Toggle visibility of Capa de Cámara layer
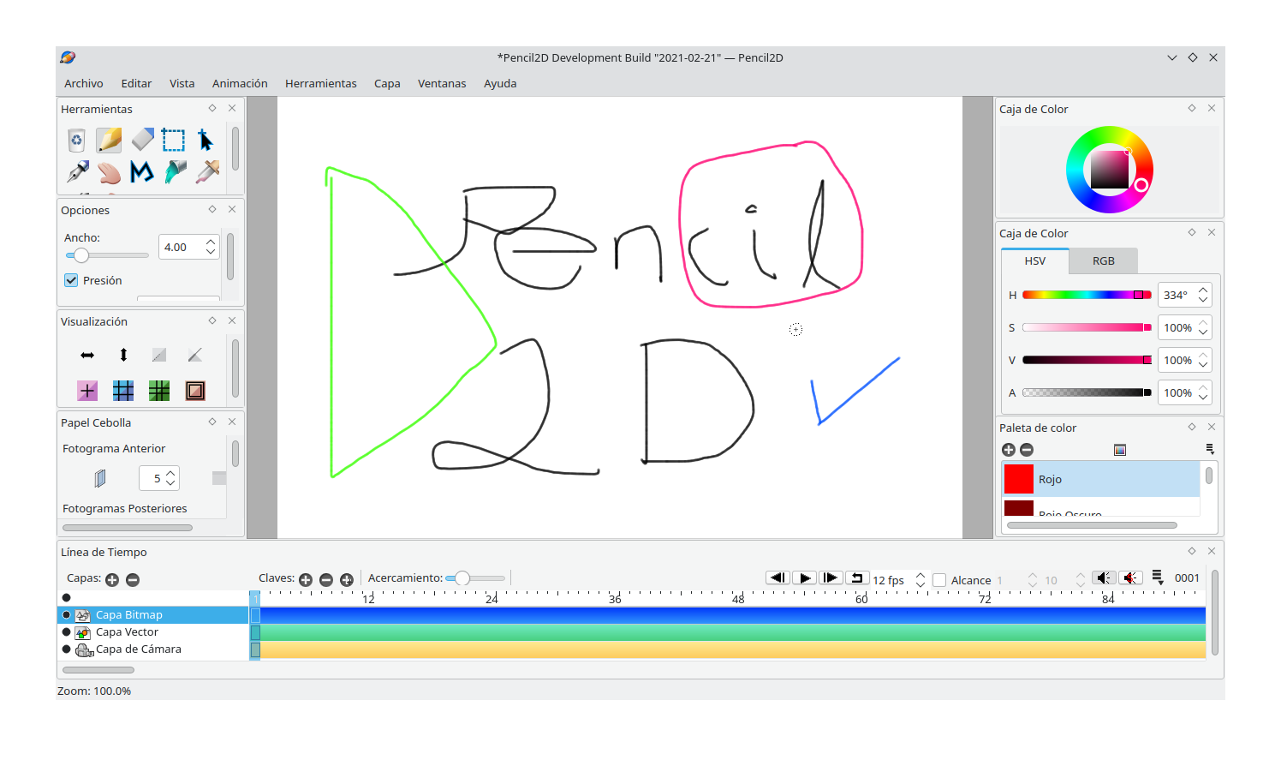This screenshot has width=1281, height=766. click(67, 649)
